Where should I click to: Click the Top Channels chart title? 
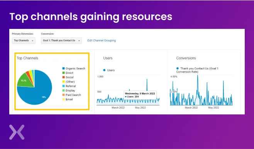tap(27, 58)
